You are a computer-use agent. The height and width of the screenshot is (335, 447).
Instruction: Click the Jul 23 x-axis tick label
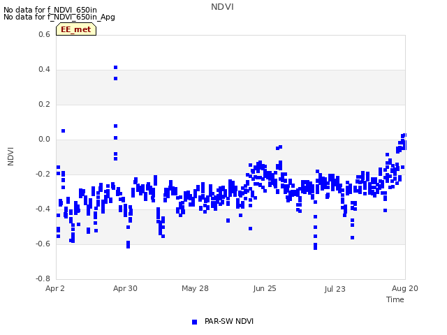[335, 289]
